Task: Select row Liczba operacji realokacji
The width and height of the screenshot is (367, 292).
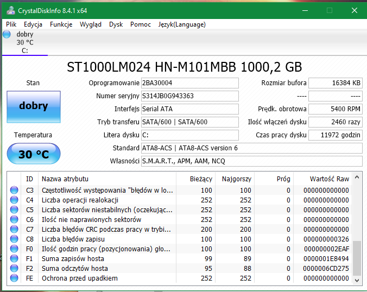Action: coord(180,200)
